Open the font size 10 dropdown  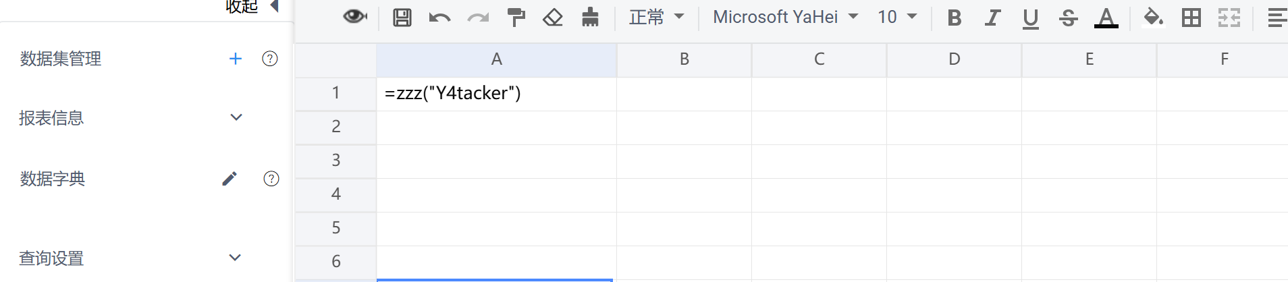[x=897, y=17]
